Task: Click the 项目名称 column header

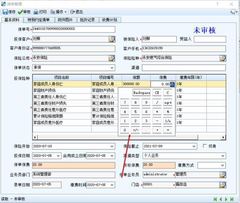Action: tap(62, 78)
